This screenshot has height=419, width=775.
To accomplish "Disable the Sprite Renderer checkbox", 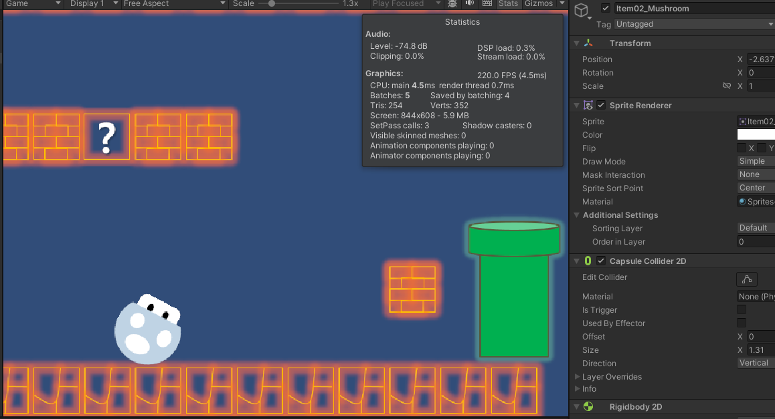I will (x=601, y=105).
